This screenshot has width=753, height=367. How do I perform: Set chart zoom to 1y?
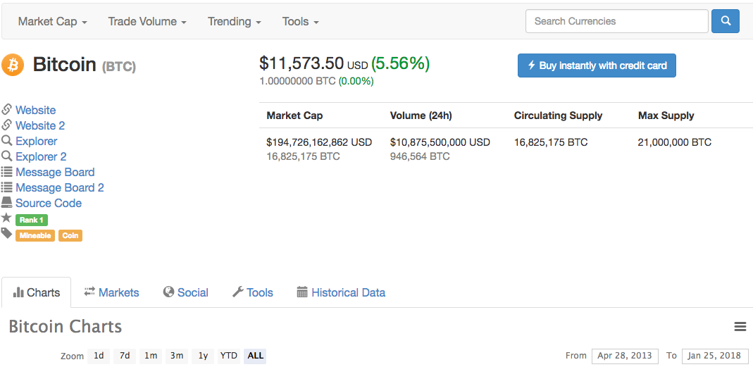[203, 356]
